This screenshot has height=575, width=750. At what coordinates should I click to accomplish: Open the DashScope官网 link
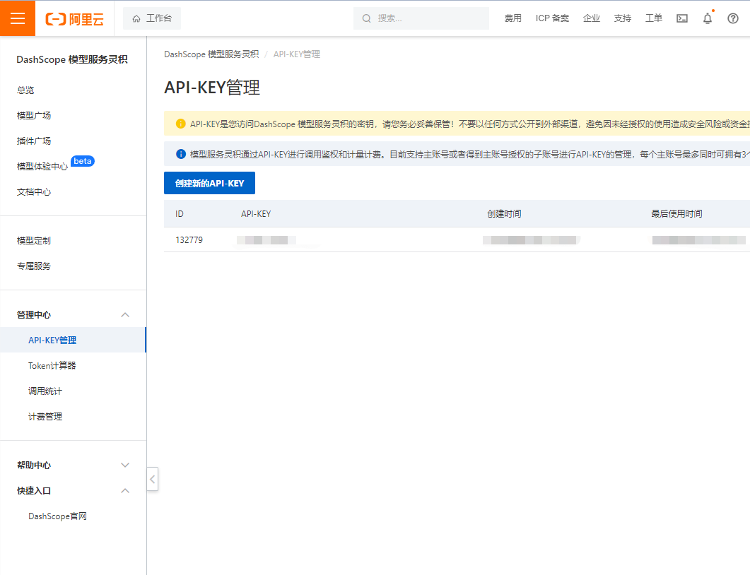(x=57, y=516)
